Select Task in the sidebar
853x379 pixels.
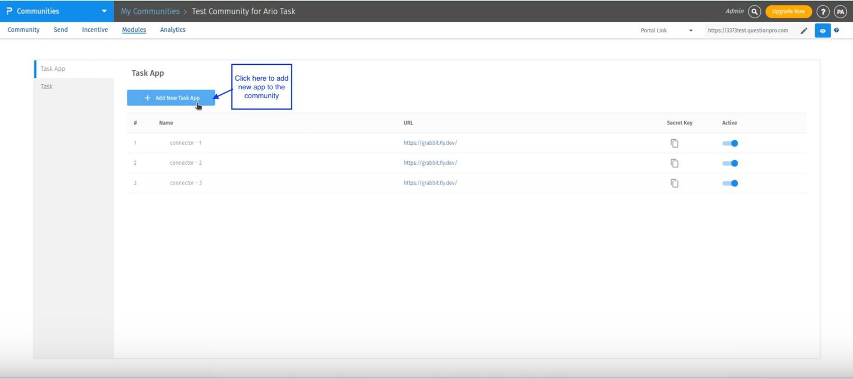pyautogui.click(x=74, y=86)
